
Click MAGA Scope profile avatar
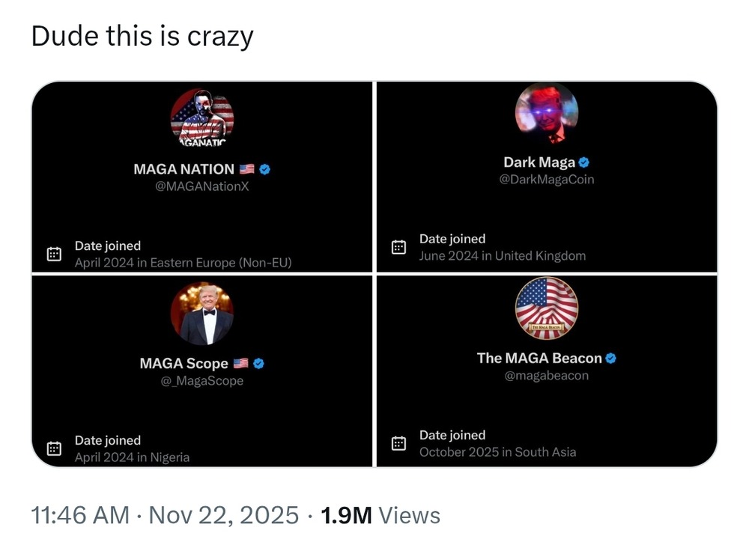coord(202,313)
